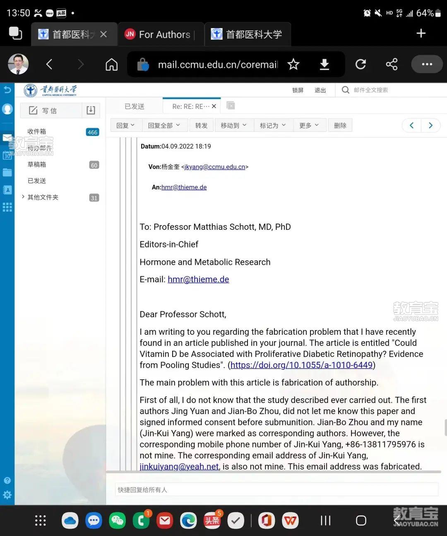
Task: Open the settings gear in blue sidebar
Action: 7,495
